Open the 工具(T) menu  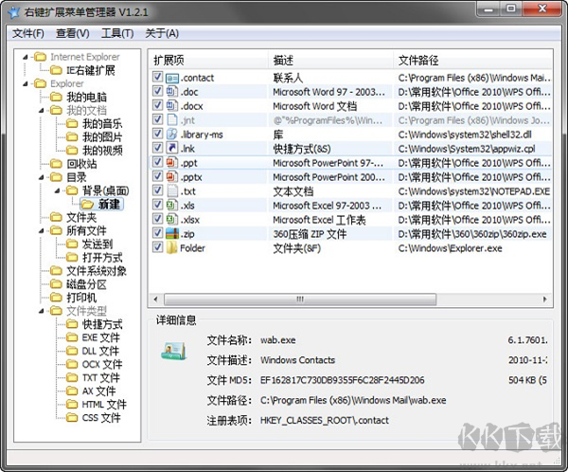(117, 34)
